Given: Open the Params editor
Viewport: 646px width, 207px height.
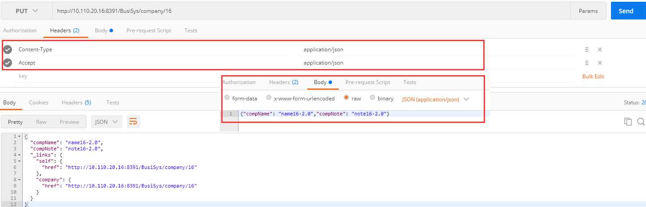Looking at the screenshot, I should pos(588,11).
